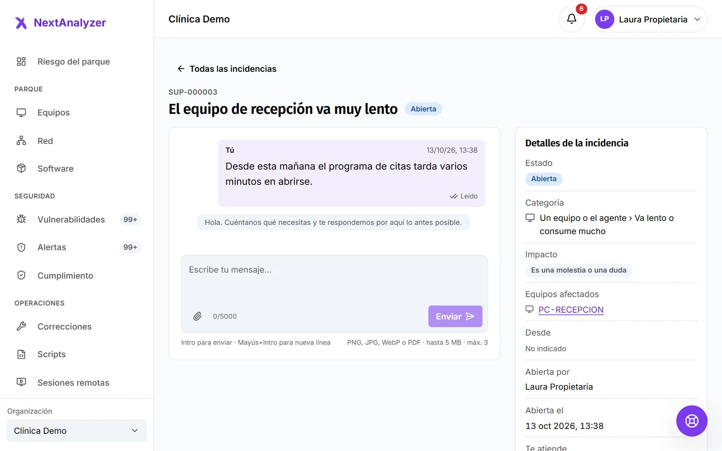Click the 0/5000 character counter
The height and width of the screenshot is (451, 722).
225,316
